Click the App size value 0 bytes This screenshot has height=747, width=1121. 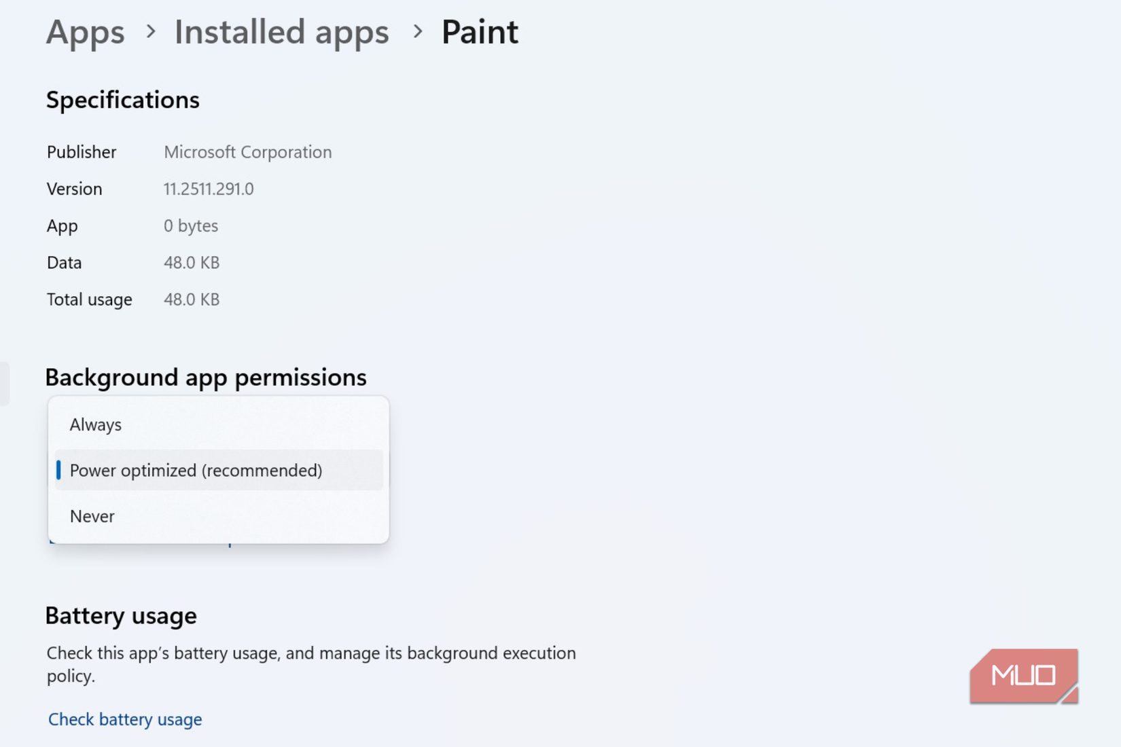(190, 225)
